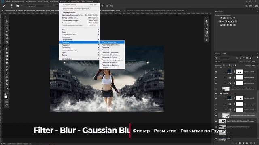Add a Brightness/Contrast adjustment
This screenshot has height=145, width=259.
click(221, 18)
